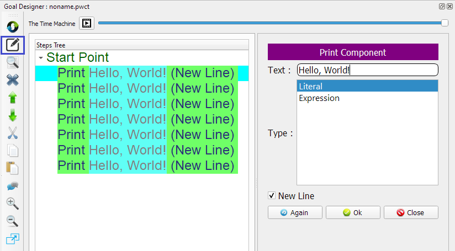Click the blue X delete step icon
Screen dimensions: 455x251
pyautogui.click(x=13, y=81)
